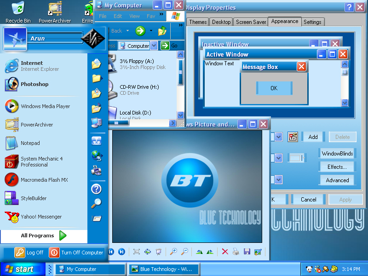Viewport: 368px width, 276px height.
Task: Save picture using the floppy disk icon
Action: (247, 252)
